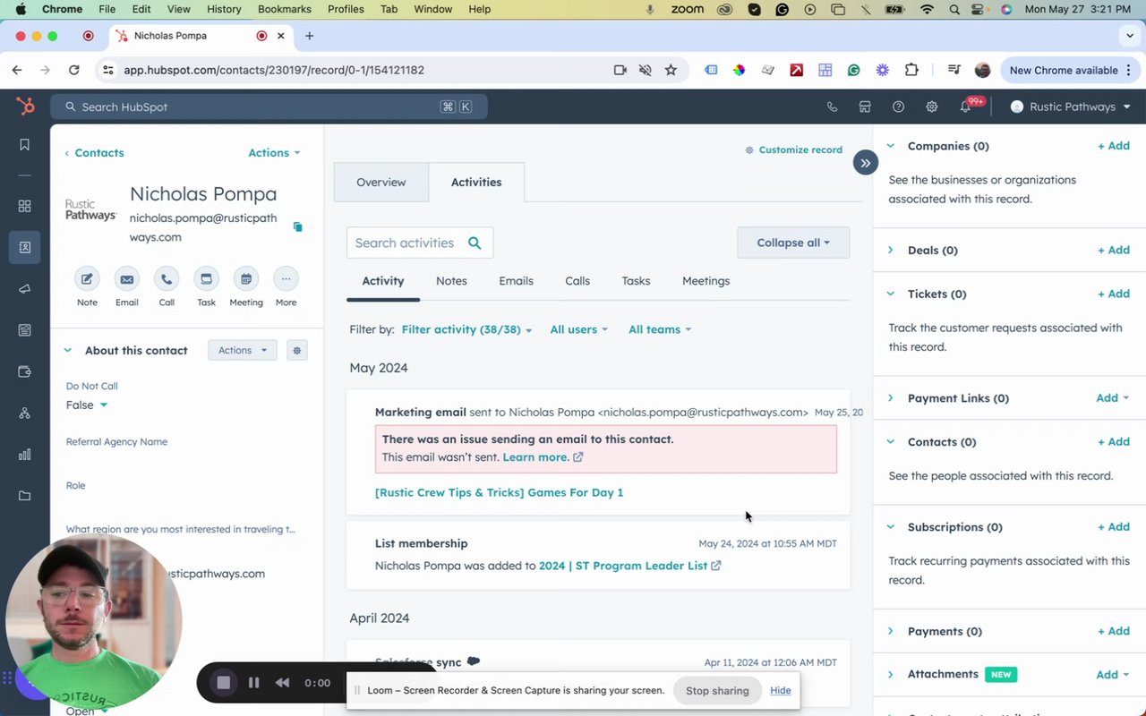Change the Do Not Call value dropdown
This screenshot has width=1146, height=716.
tap(87, 405)
